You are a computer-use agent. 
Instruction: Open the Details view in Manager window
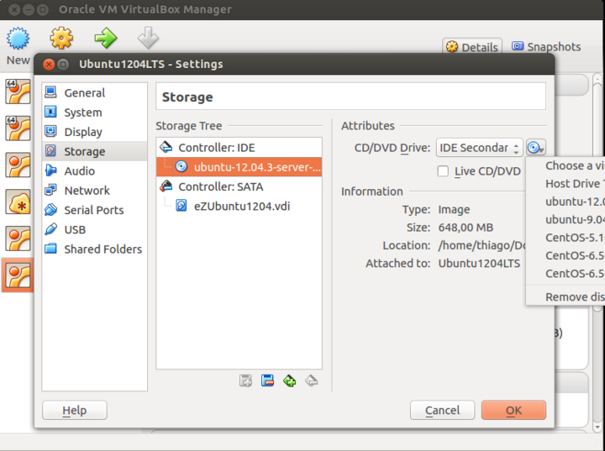click(472, 47)
